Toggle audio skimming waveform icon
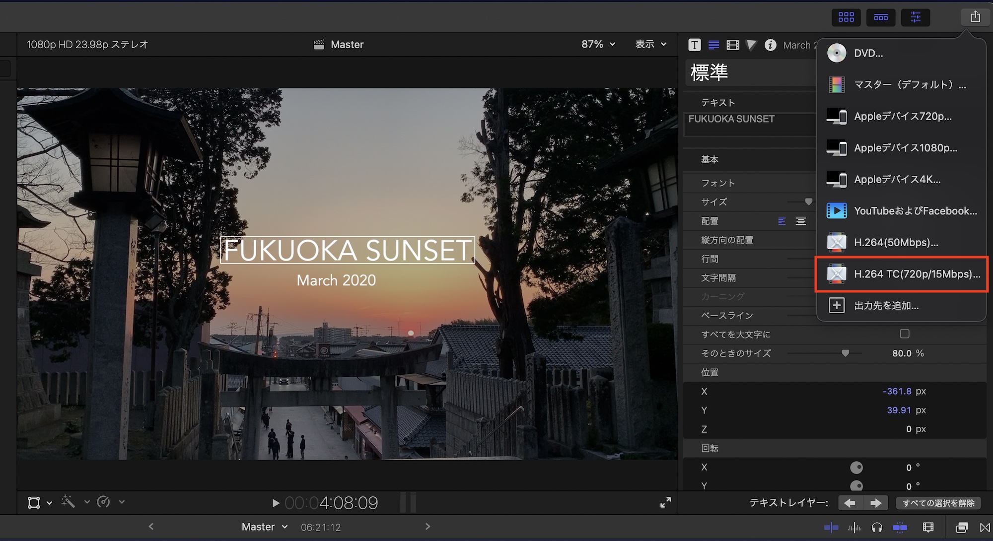993x541 pixels. click(x=854, y=527)
